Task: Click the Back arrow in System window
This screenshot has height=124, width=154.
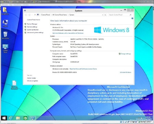Action: point(26,15)
